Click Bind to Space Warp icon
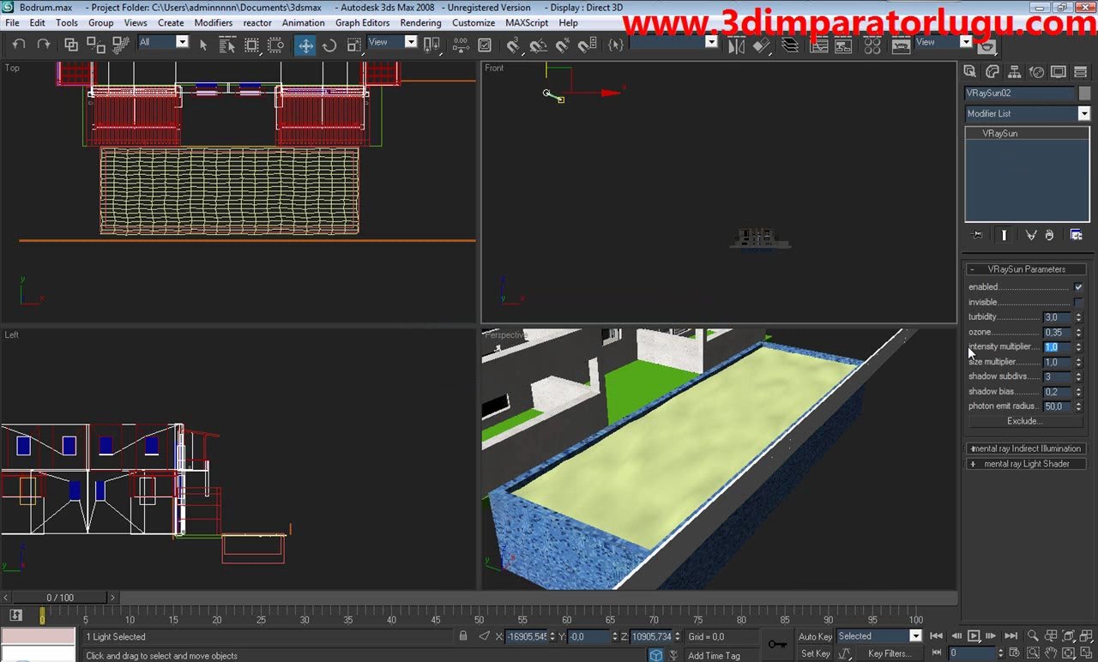Viewport: 1098px width, 662px height. [120, 45]
